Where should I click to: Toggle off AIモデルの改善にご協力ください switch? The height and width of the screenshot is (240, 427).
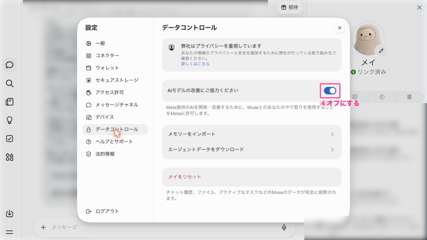pyautogui.click(x=330, y=91)
